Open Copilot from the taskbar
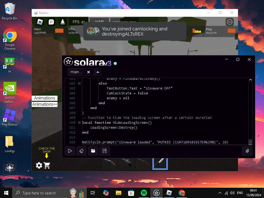The image size is (264, 198). click(106, 193)
